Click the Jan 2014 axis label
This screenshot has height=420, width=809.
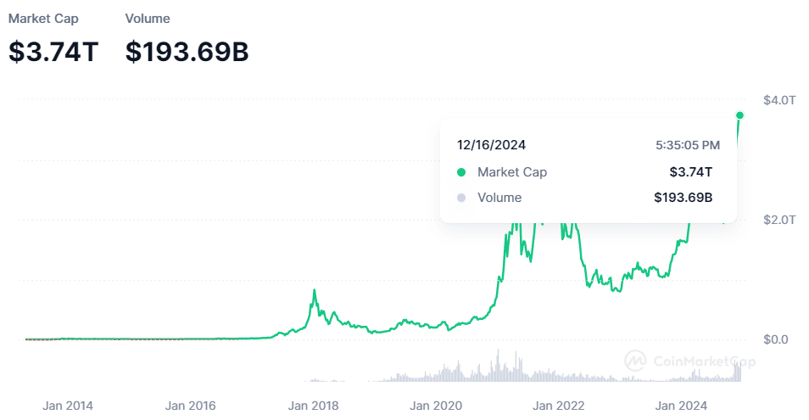[x=68, y=406]
